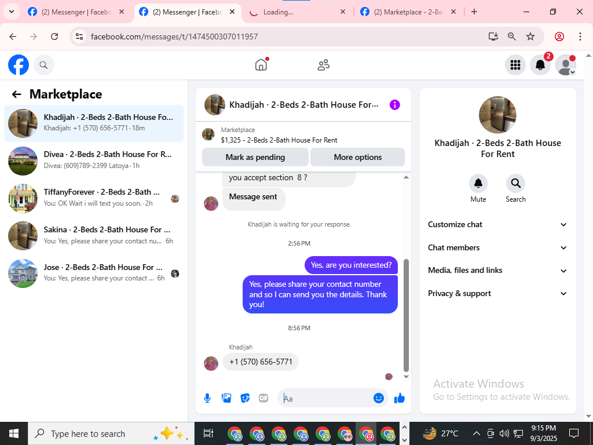Open the account profile avatar menu
The height and width of the screenshot is (445, 593).
pyautogui.click(x=565, y=65)
